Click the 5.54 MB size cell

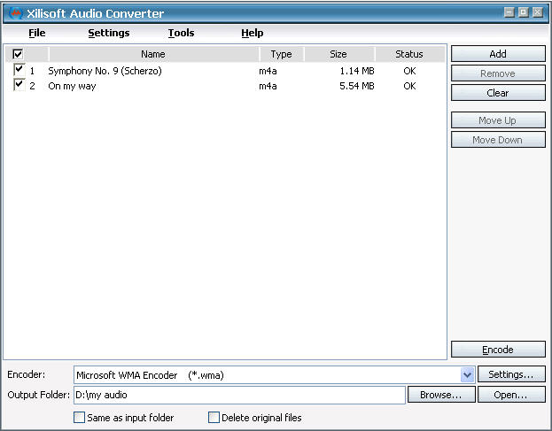click(356, 86)
